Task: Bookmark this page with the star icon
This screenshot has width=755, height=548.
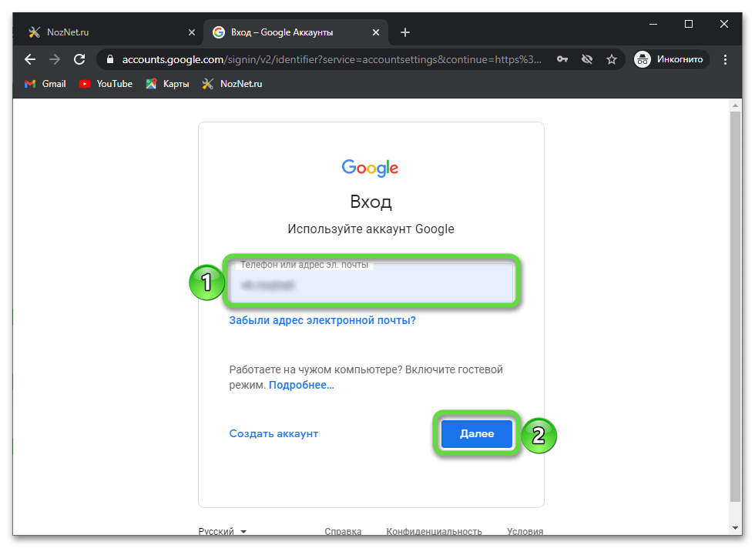Action: pos(612,59)
